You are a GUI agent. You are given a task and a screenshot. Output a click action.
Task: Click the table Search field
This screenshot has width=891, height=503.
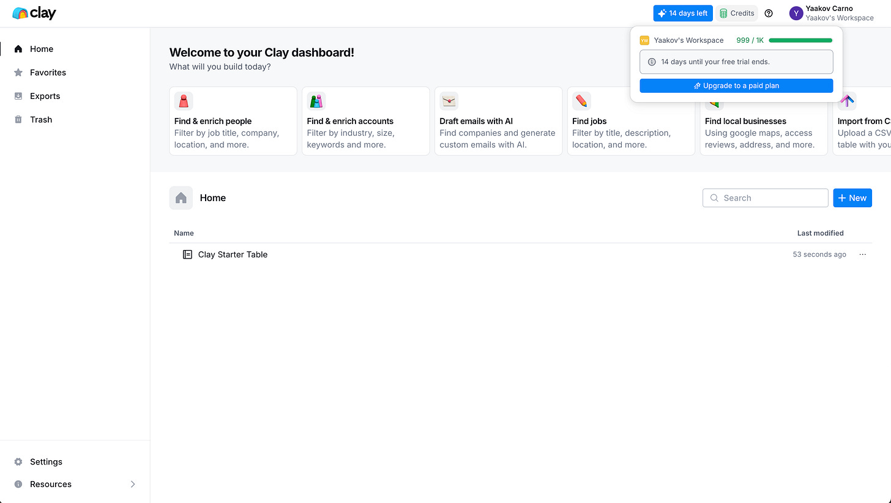coord(766,198)
